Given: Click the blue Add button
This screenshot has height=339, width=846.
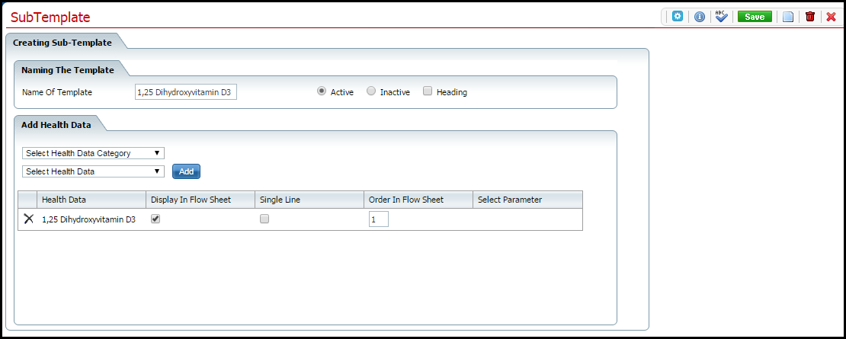Looking at the screenshot, I should tap(186, 171).
